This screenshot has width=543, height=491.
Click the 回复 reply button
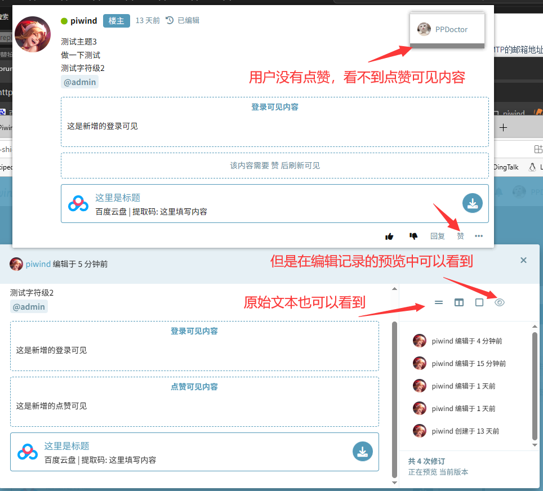pyautogui.click(x=438, y=236)
